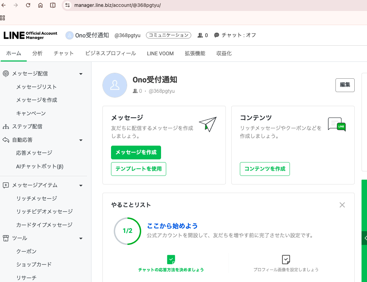Image resolution: width=367 pixels, height=282 pixels.
Task: Click the Ono受付通知 account name in header
Action: point(92,35)
